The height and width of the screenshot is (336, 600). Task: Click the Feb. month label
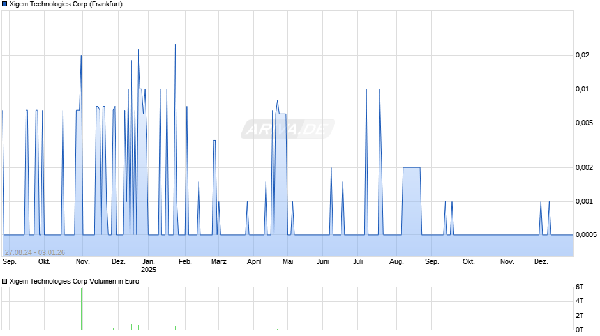click(x=185, y=262)
